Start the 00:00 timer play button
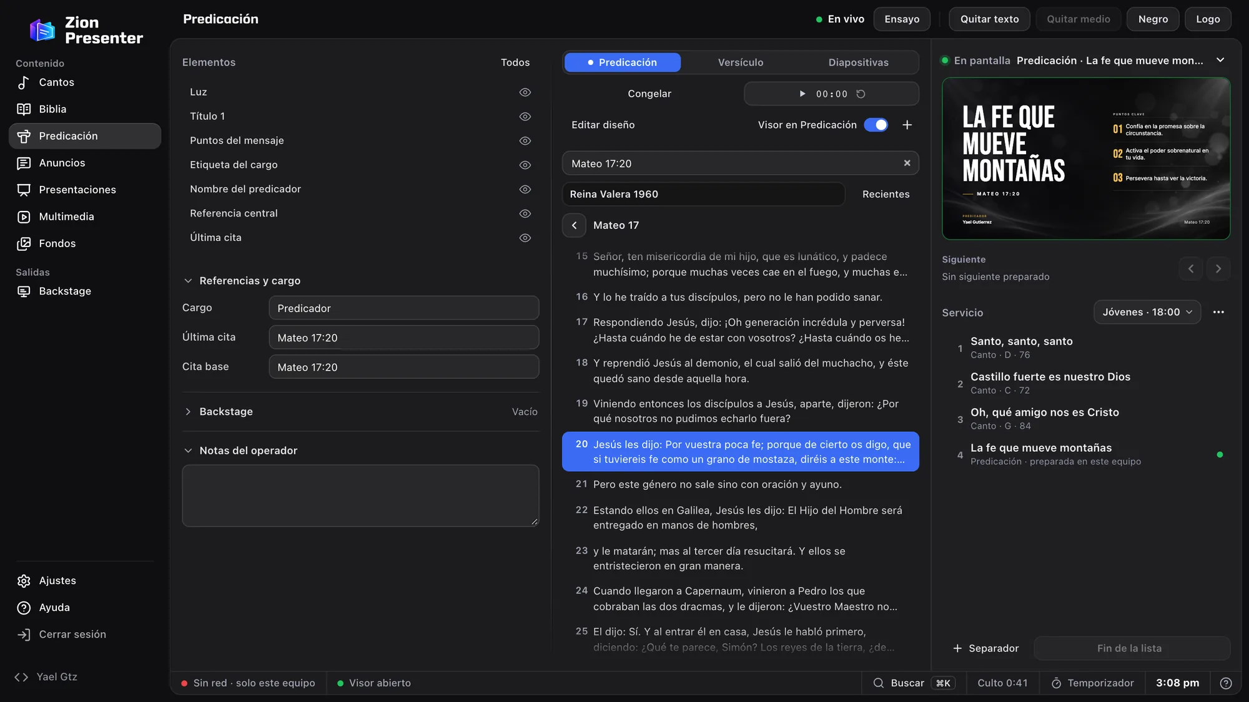 [x=802, y=94]
